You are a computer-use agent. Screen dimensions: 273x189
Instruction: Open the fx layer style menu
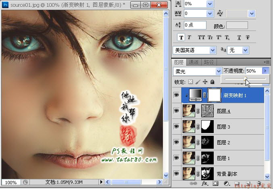[204, 183]
